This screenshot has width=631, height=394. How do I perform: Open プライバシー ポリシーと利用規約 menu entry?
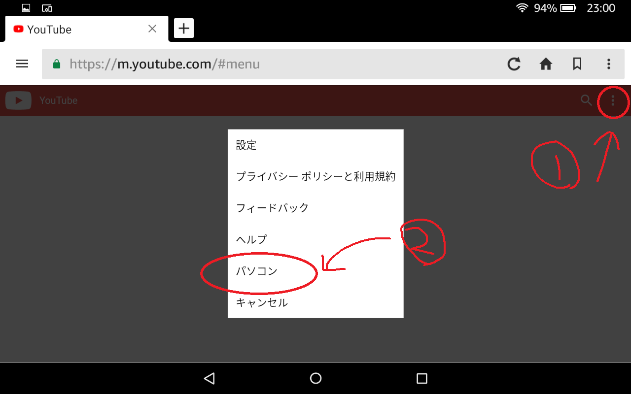(x=315, y=176)
